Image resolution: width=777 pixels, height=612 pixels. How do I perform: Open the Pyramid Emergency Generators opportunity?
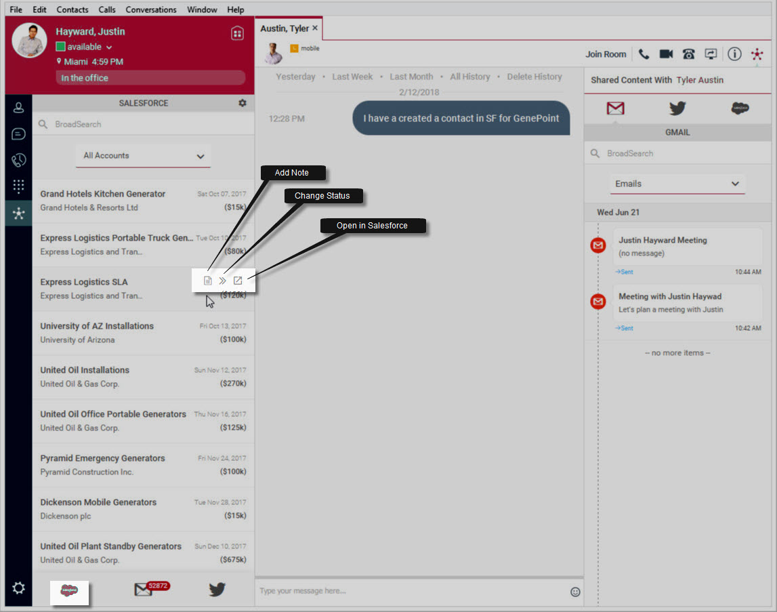click(143, 465)
